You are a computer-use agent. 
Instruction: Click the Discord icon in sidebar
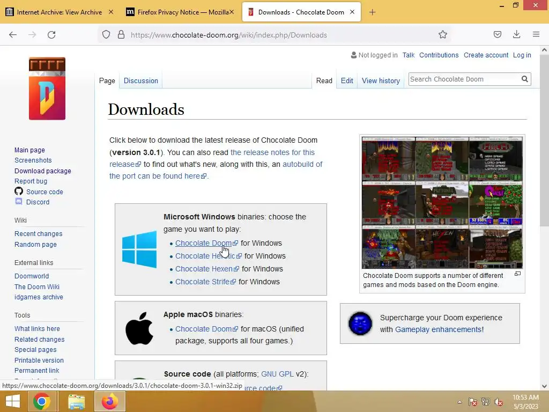click(x=19, y=202)
